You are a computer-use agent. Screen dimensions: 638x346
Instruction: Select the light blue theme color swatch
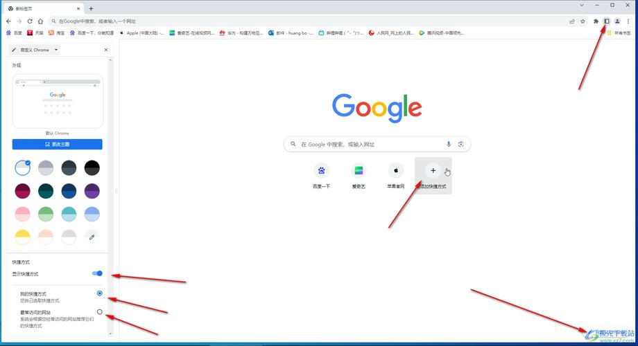(x=92, y=214)
